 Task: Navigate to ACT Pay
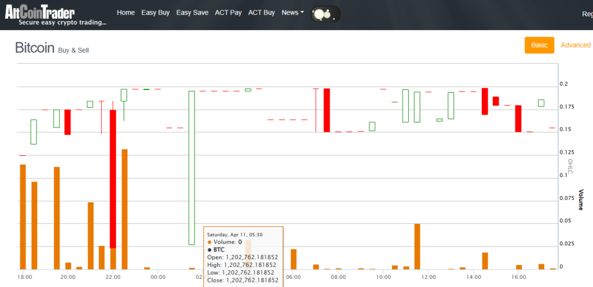(x=228, y=13)
